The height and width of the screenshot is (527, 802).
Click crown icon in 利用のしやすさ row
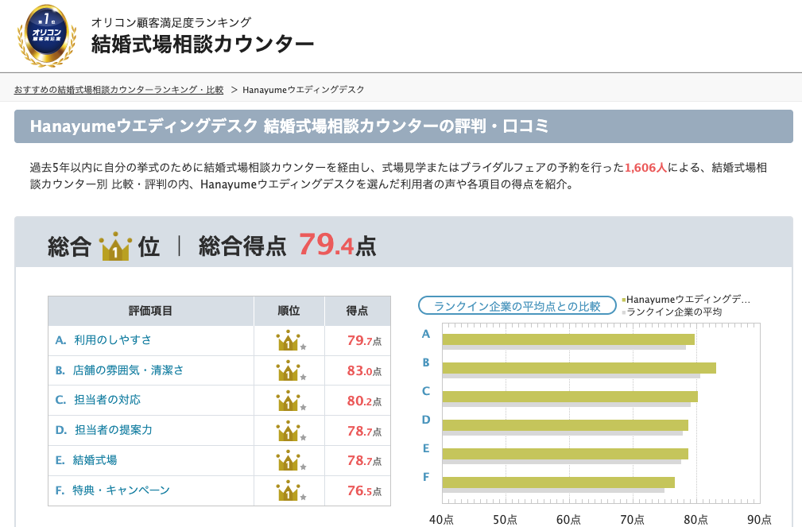pos(288,341)
